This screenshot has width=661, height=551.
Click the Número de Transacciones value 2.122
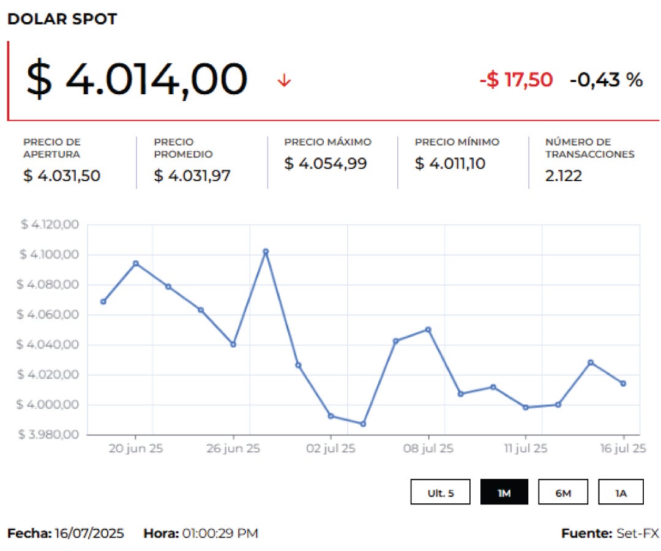click(x=563, y=176)
